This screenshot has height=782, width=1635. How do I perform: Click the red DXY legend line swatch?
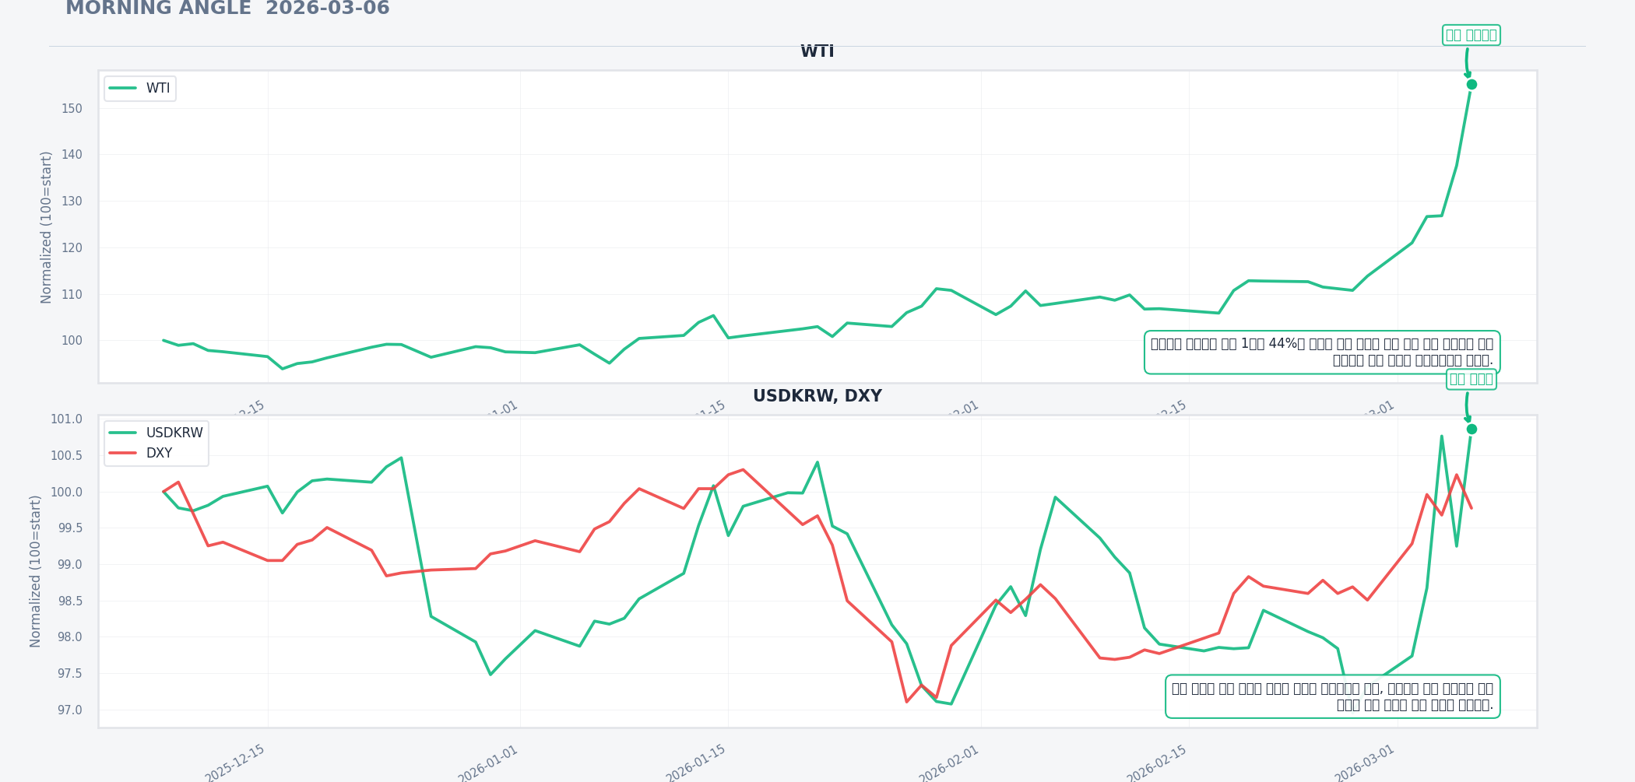pyautogui.click(x=123, y=453)
